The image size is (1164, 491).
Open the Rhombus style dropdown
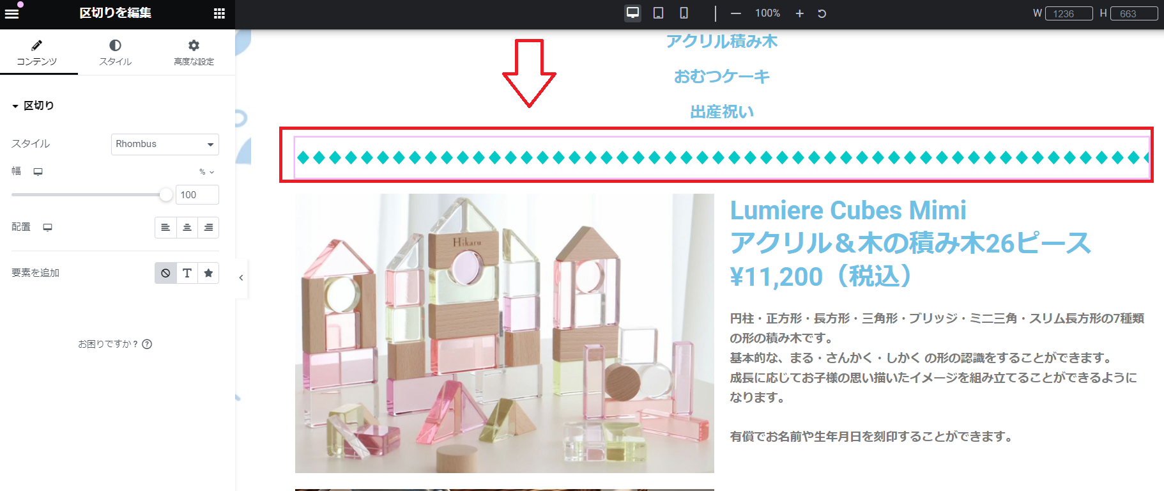(165, 144)
